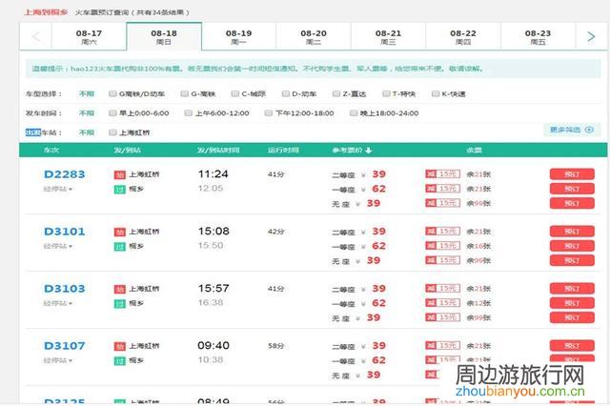Select the 08-19 date tab
The image size is (610, 406).
(x=239, y=37)
